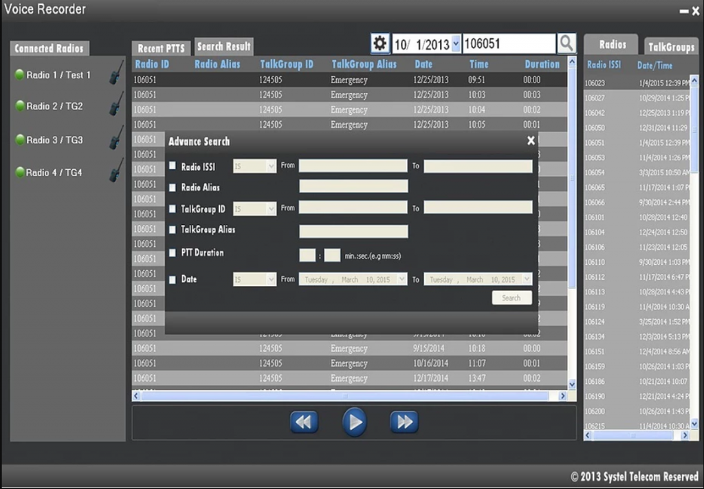Enable the Radio ISSI search checkbox

pyautogui.click(x=173, y=166)
